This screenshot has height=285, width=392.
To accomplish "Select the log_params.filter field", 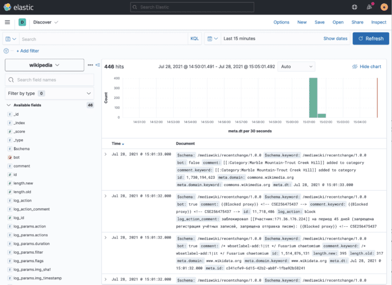I will point(28,253).
